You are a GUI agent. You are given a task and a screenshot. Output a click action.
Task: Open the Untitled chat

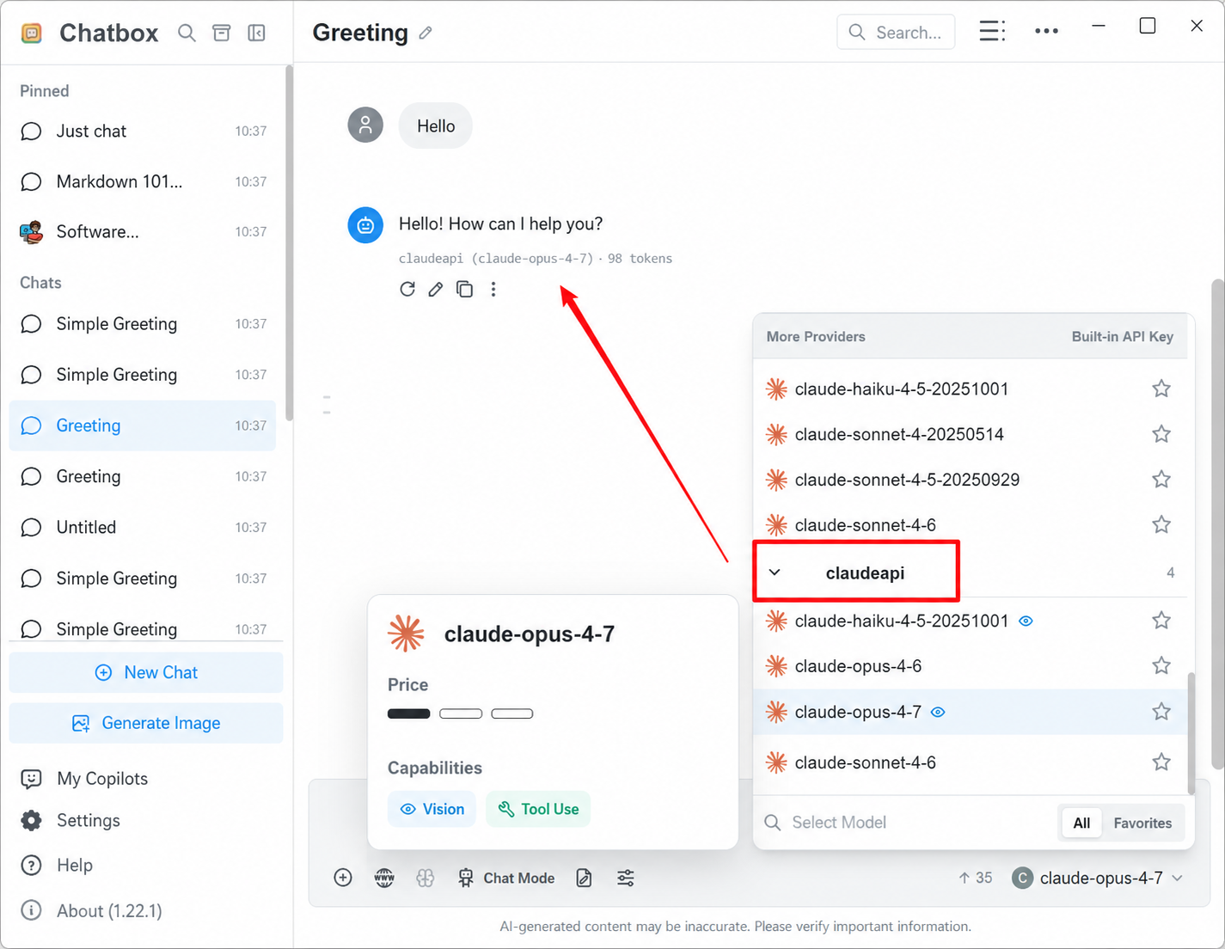143,527
